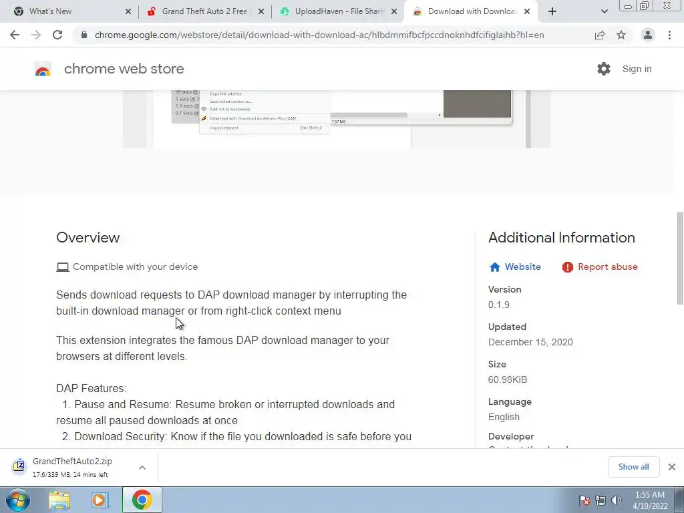Click the Chrome taskbar icon
The image size is (684, 513).
pyautogui.click(x=142, y=500)
